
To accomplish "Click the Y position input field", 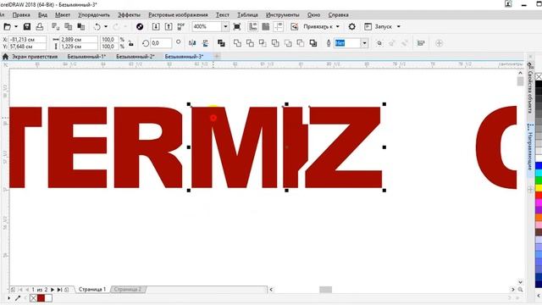I will (28, 47).
